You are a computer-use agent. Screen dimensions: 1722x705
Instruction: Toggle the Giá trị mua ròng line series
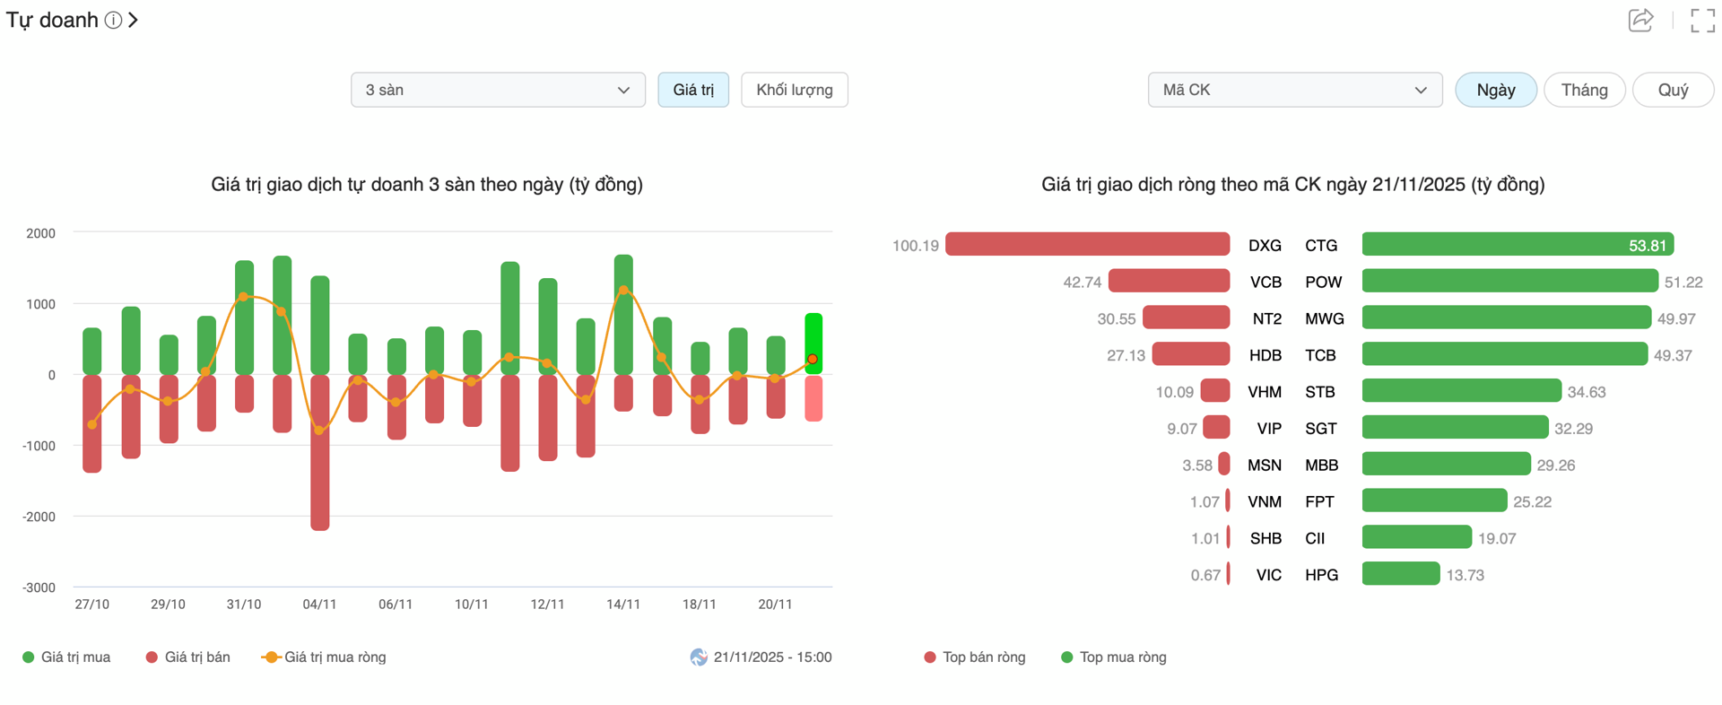pos(324,657)
